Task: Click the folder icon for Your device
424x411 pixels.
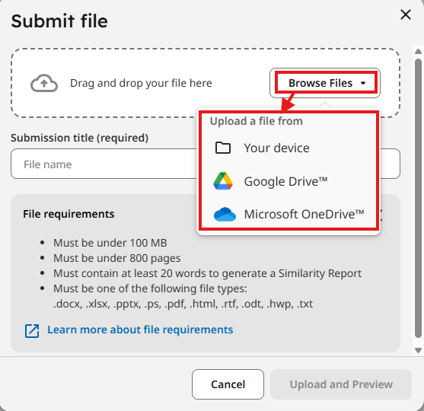Action: coord(223,148)
